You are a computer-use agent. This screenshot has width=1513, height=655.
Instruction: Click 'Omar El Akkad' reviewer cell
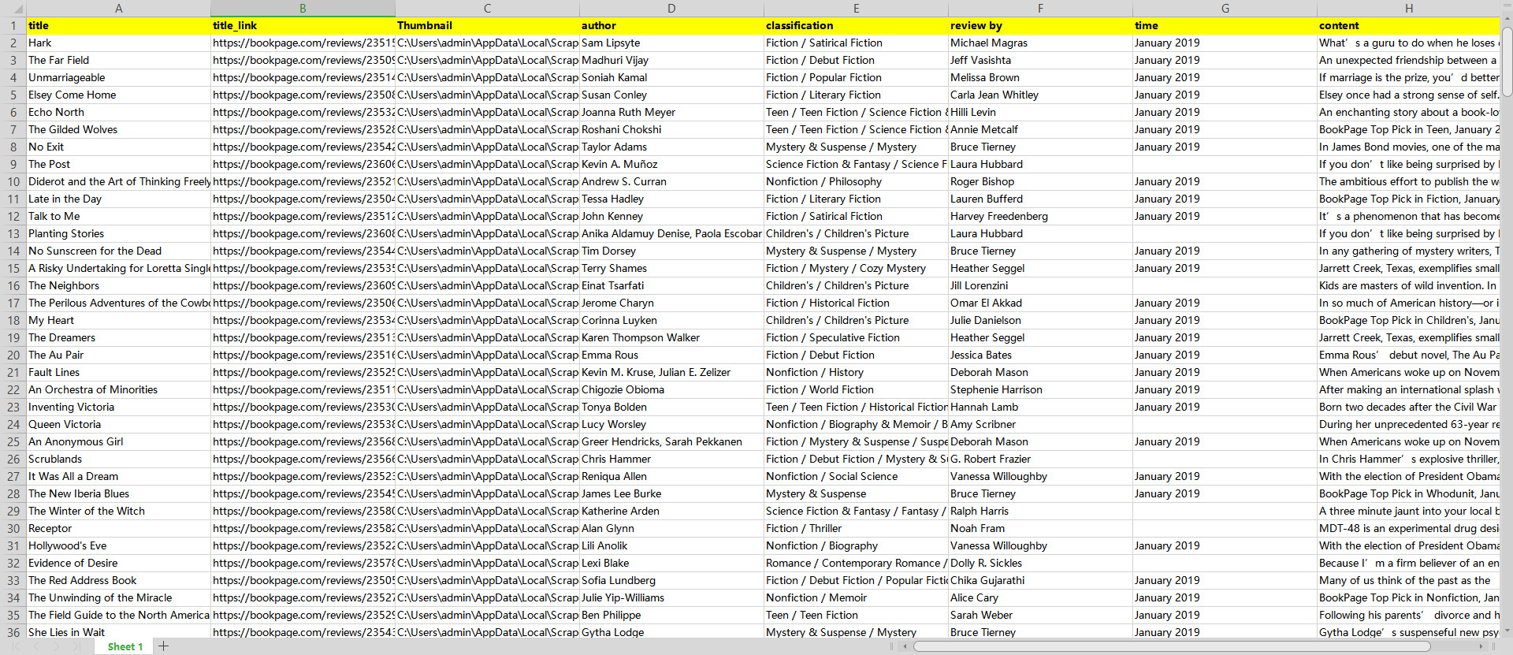[x=1041, y=303]
